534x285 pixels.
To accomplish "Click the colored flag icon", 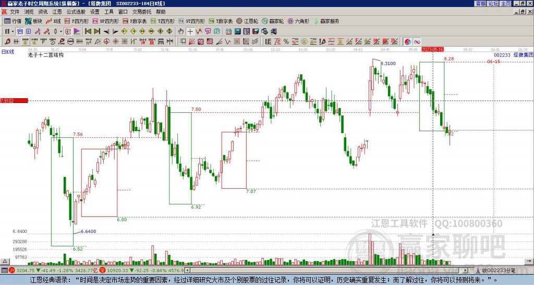I will (x=77, y=32).
